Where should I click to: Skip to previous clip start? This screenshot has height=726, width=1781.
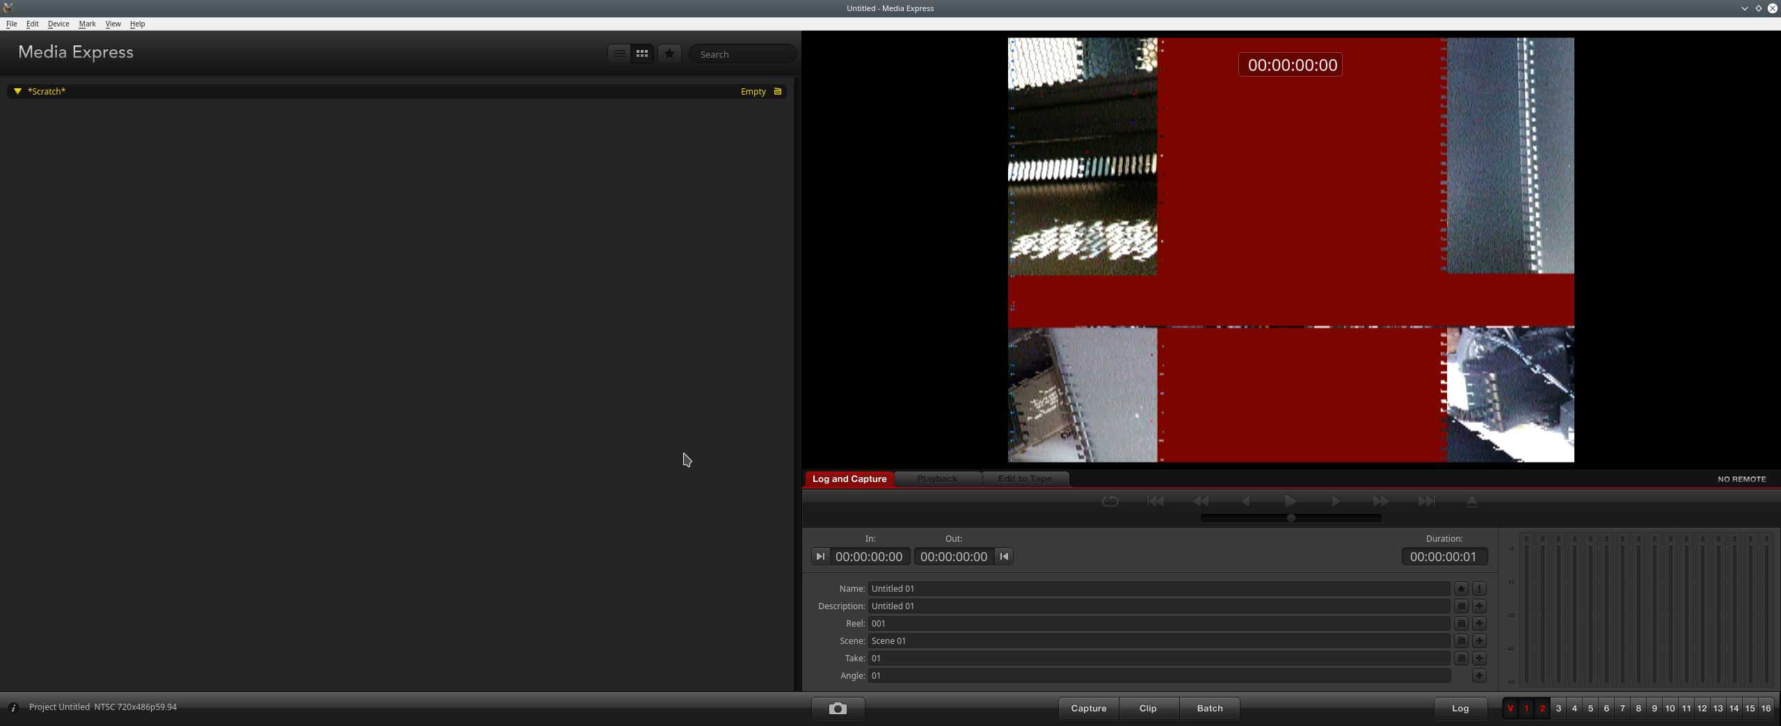point(1156,501)
